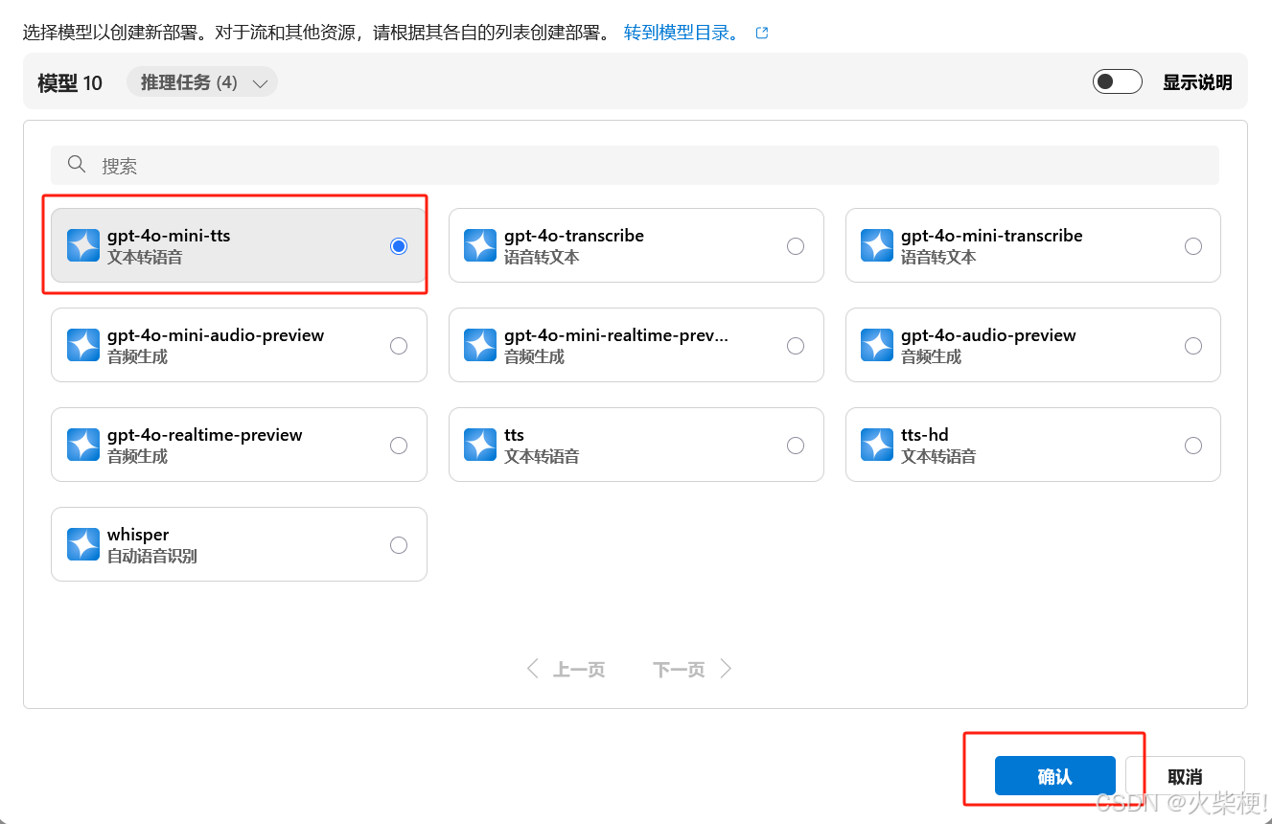Viewport: 1272px width, 824px height.
Task: Click the 自动语音识别 label under whisper
Action: (152, 556)
